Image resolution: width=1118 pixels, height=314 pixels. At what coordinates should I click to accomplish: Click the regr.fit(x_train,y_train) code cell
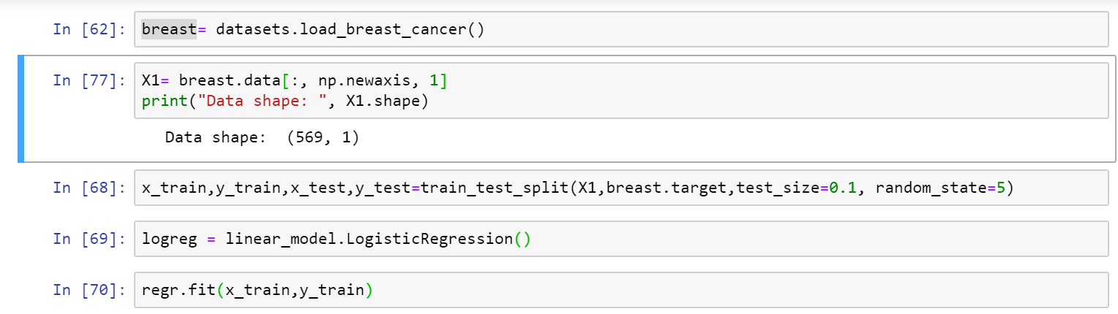coord(621,290)
